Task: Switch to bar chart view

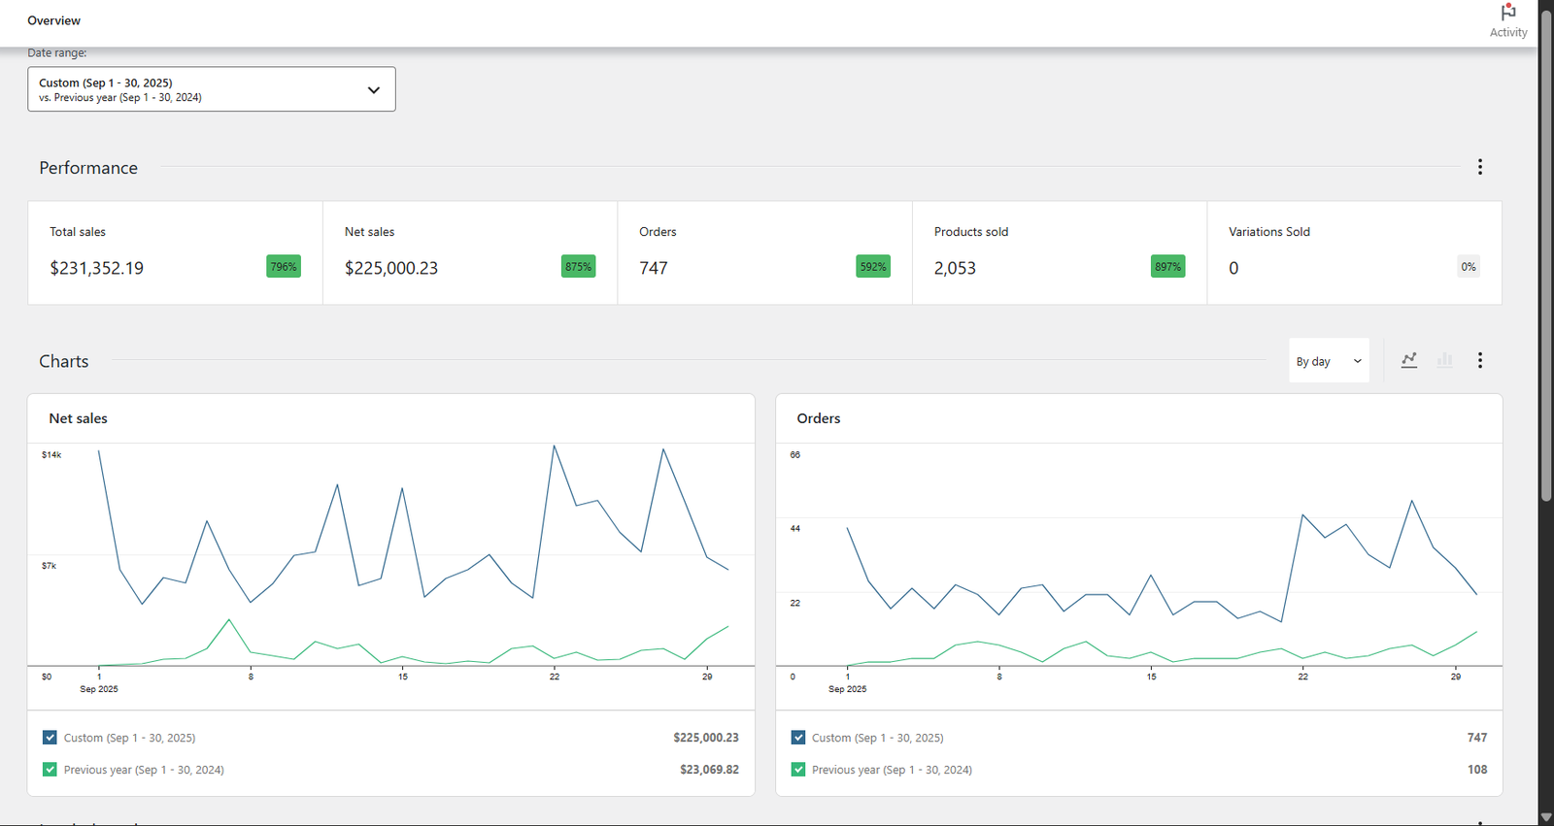Action: tap(1444, 360)
